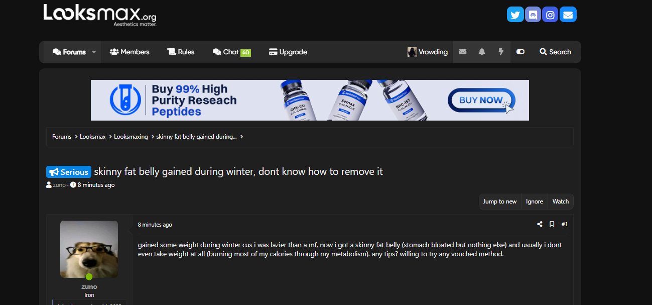Open the Discord social link icon

tap(533, 15)
